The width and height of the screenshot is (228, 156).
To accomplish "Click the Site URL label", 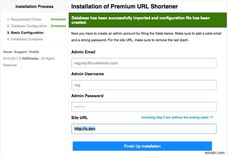I will coord(79,118).
